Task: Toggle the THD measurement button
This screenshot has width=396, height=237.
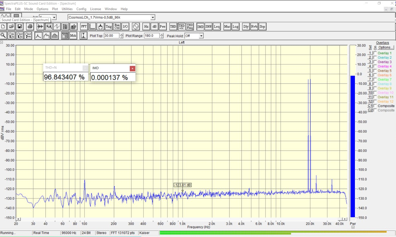Action: coord(173,27)
